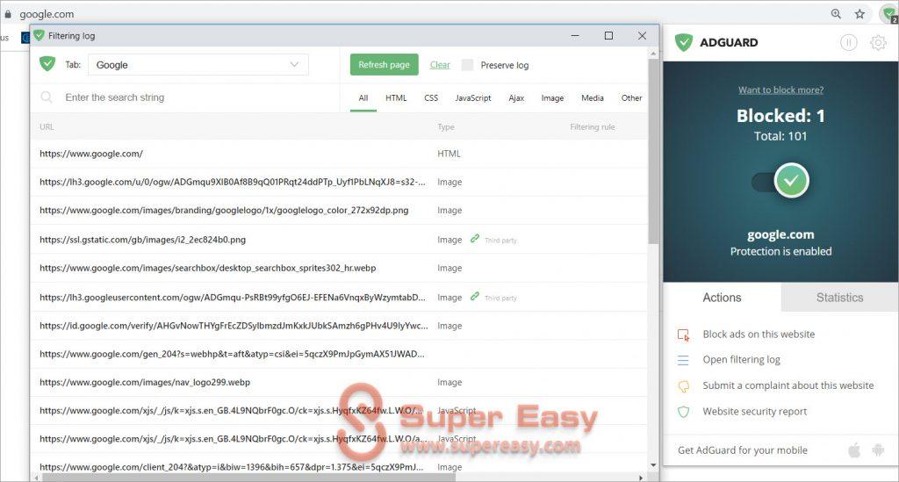Click the AdGuard shield logo in popup
Image resolution: width=899 pixels, height=482 pixels.
tap(683, 42)
